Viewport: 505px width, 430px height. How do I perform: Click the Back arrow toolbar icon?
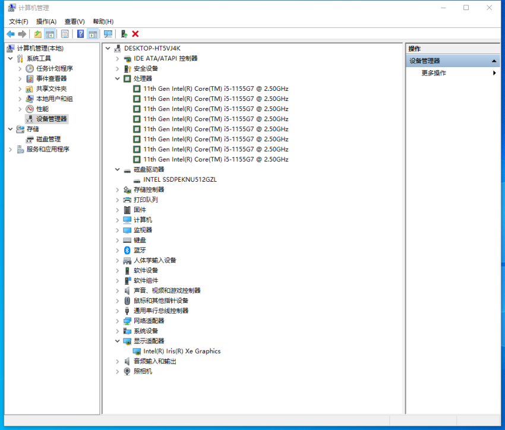point(11,34)
